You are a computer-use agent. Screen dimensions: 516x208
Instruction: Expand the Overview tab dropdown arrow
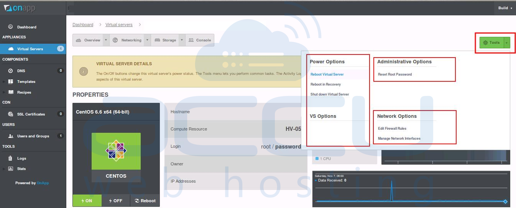106,40
